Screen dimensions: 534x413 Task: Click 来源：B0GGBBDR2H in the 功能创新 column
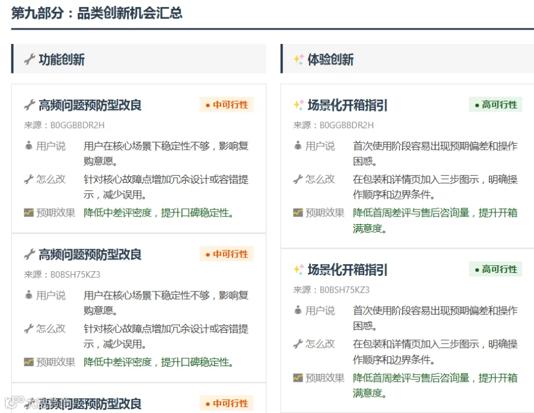coord(64,125)
